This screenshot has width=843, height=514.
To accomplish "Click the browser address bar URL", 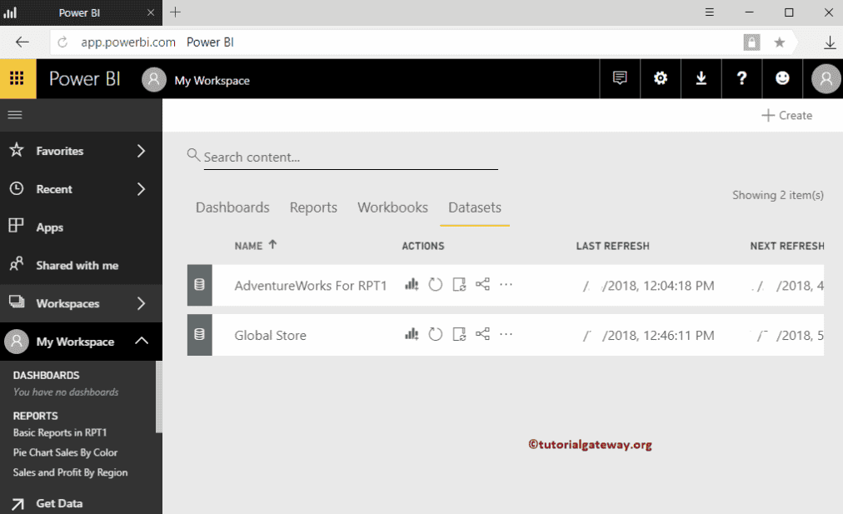I will pyautogui.click(x=128, y=42).
